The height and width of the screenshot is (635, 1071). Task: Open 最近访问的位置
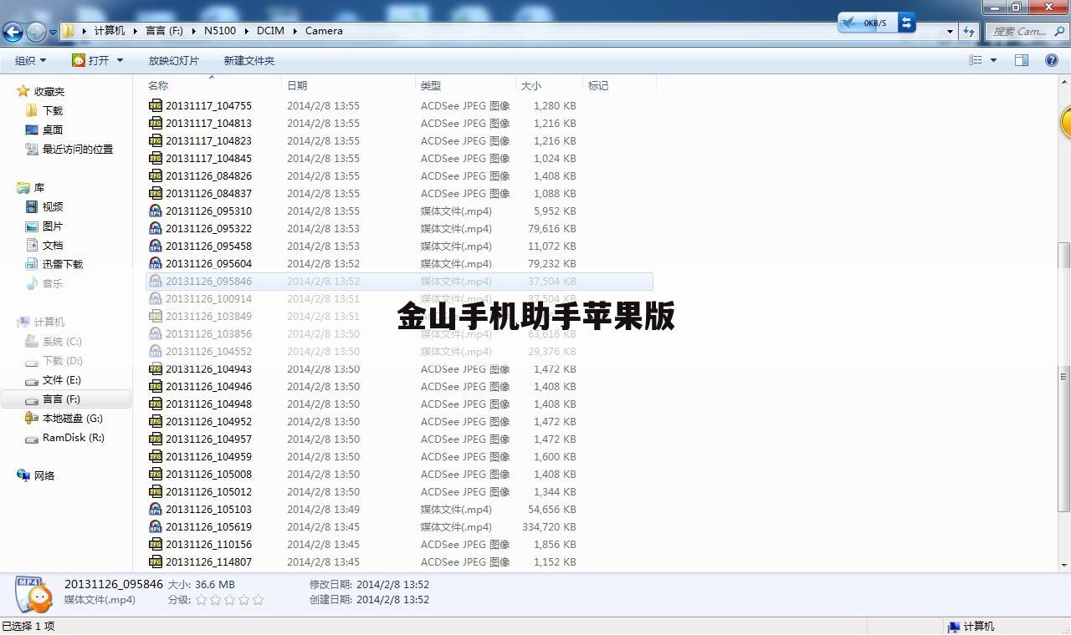point(78,149)
